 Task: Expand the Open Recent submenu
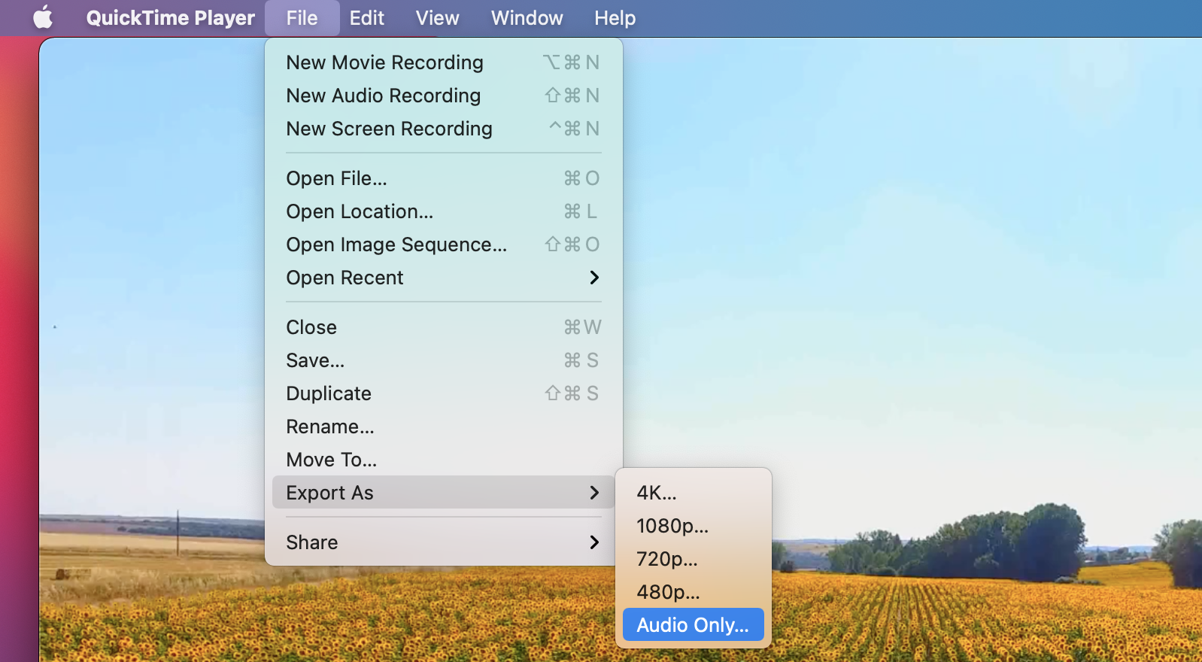pos(443,278)
